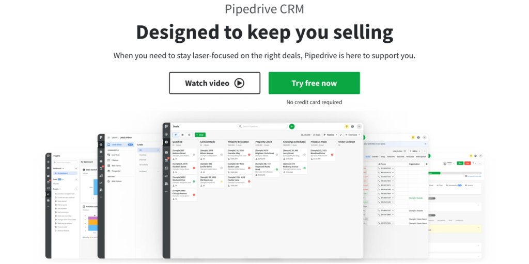The width and height of the screenshot is (529, 264).
Task: Open the Pipeline dropdown in Deals toolbar
Action: pyautogui.click(x=331, y=135)
